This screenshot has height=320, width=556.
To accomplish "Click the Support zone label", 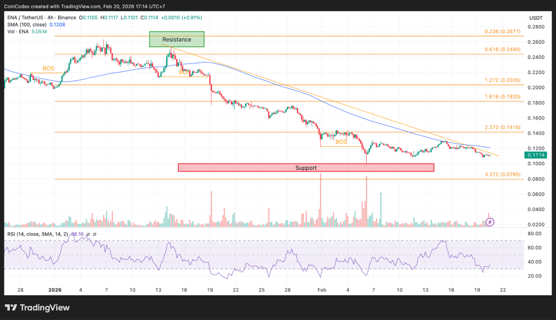I will [306, 167].
